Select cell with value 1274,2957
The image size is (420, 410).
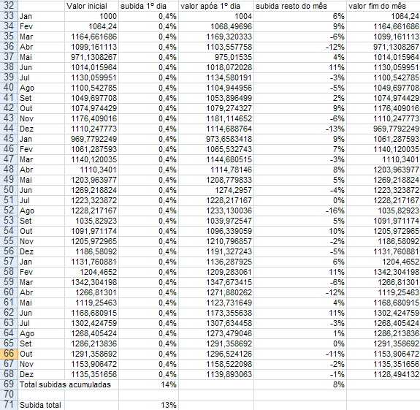[x=216, y=190]
